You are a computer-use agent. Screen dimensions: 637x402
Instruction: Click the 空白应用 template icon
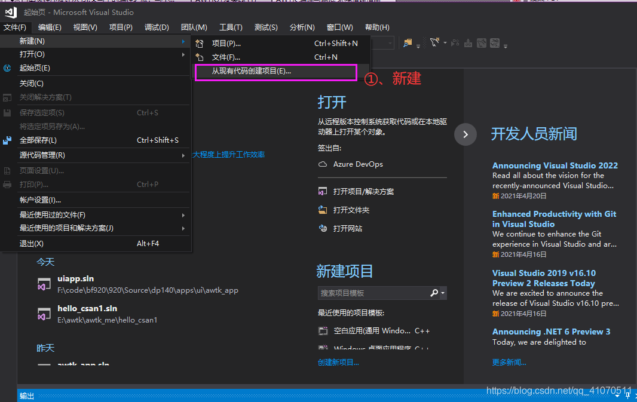323,331
